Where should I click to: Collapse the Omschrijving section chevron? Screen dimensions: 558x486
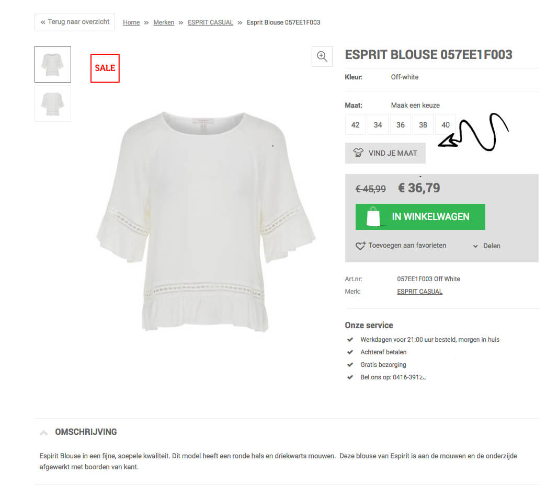click(44, 432)
